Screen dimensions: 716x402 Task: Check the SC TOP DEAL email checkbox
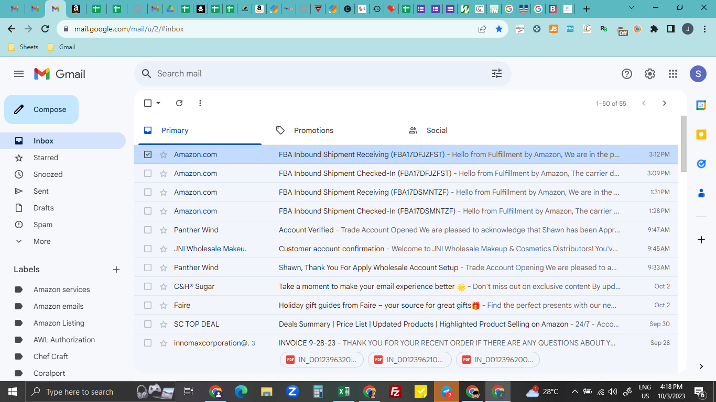(x=148, y=324)
